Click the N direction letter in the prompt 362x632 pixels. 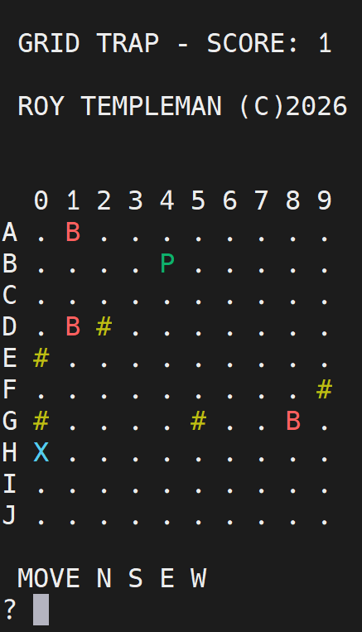coord(104,578)
